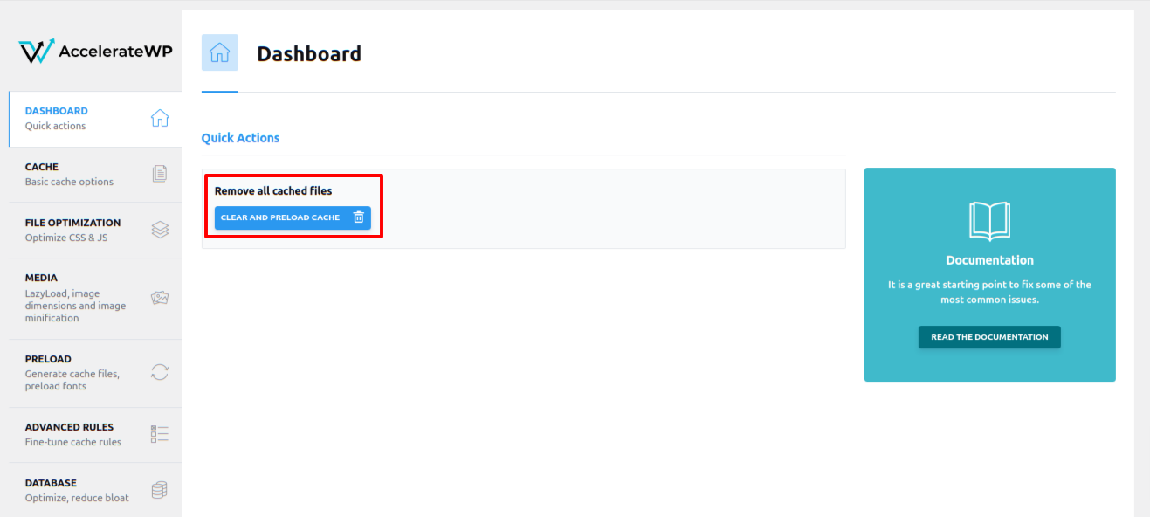Screen dimensions: 1150x517
Task: Navigate to Database optimize section
Action: (95, 490)
